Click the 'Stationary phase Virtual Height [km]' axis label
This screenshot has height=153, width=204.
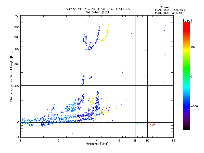click(11, 76)
